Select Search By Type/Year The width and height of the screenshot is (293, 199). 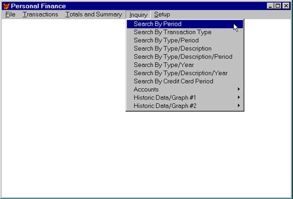(185, 65)
